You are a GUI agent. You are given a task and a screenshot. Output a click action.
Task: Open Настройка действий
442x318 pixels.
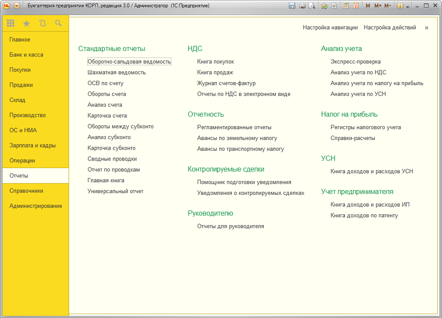coord(390,27)
